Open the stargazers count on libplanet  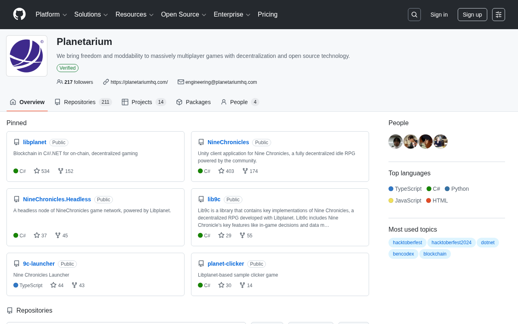pos(42,171)
